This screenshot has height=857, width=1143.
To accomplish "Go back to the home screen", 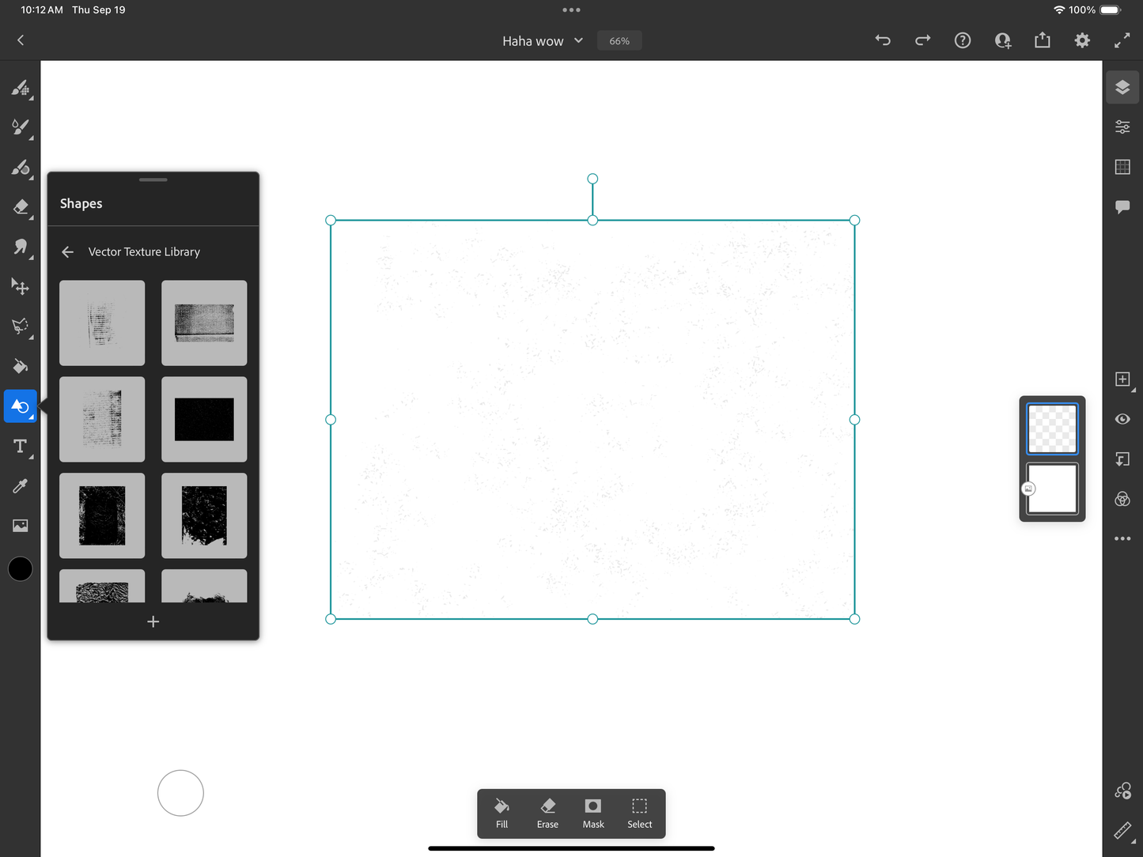I will coord(21,40).
